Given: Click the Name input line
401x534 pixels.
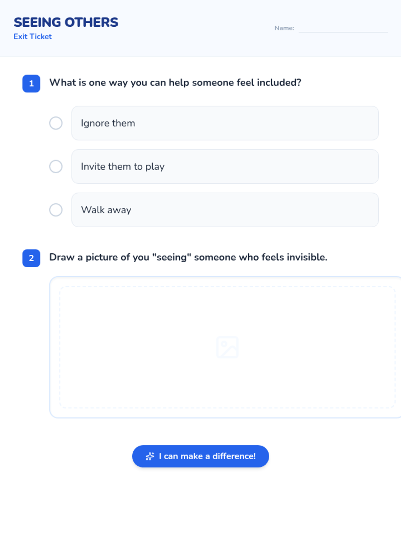Looking at the screenshot, I should [x=343, y=29].
